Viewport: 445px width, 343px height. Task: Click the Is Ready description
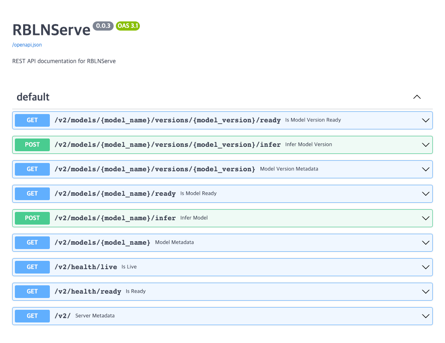tap(136, 291)
